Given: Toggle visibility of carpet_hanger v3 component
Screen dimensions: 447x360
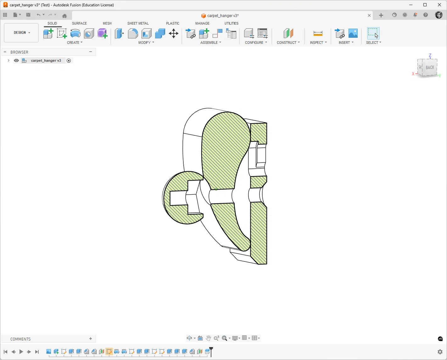Looking at the screenshot, I should 16,60.
